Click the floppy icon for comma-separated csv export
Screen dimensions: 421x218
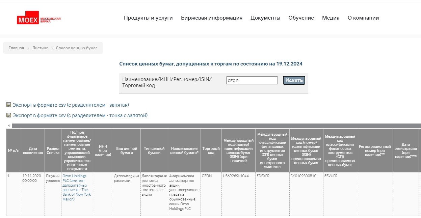[x=9, y=105]
